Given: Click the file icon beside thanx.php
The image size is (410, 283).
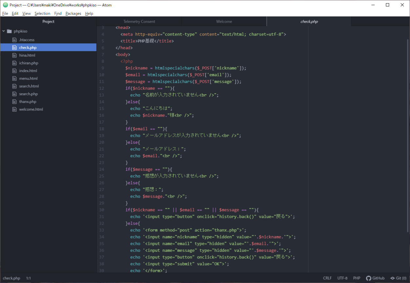Looking at the screenshot, I should [14, 101].
